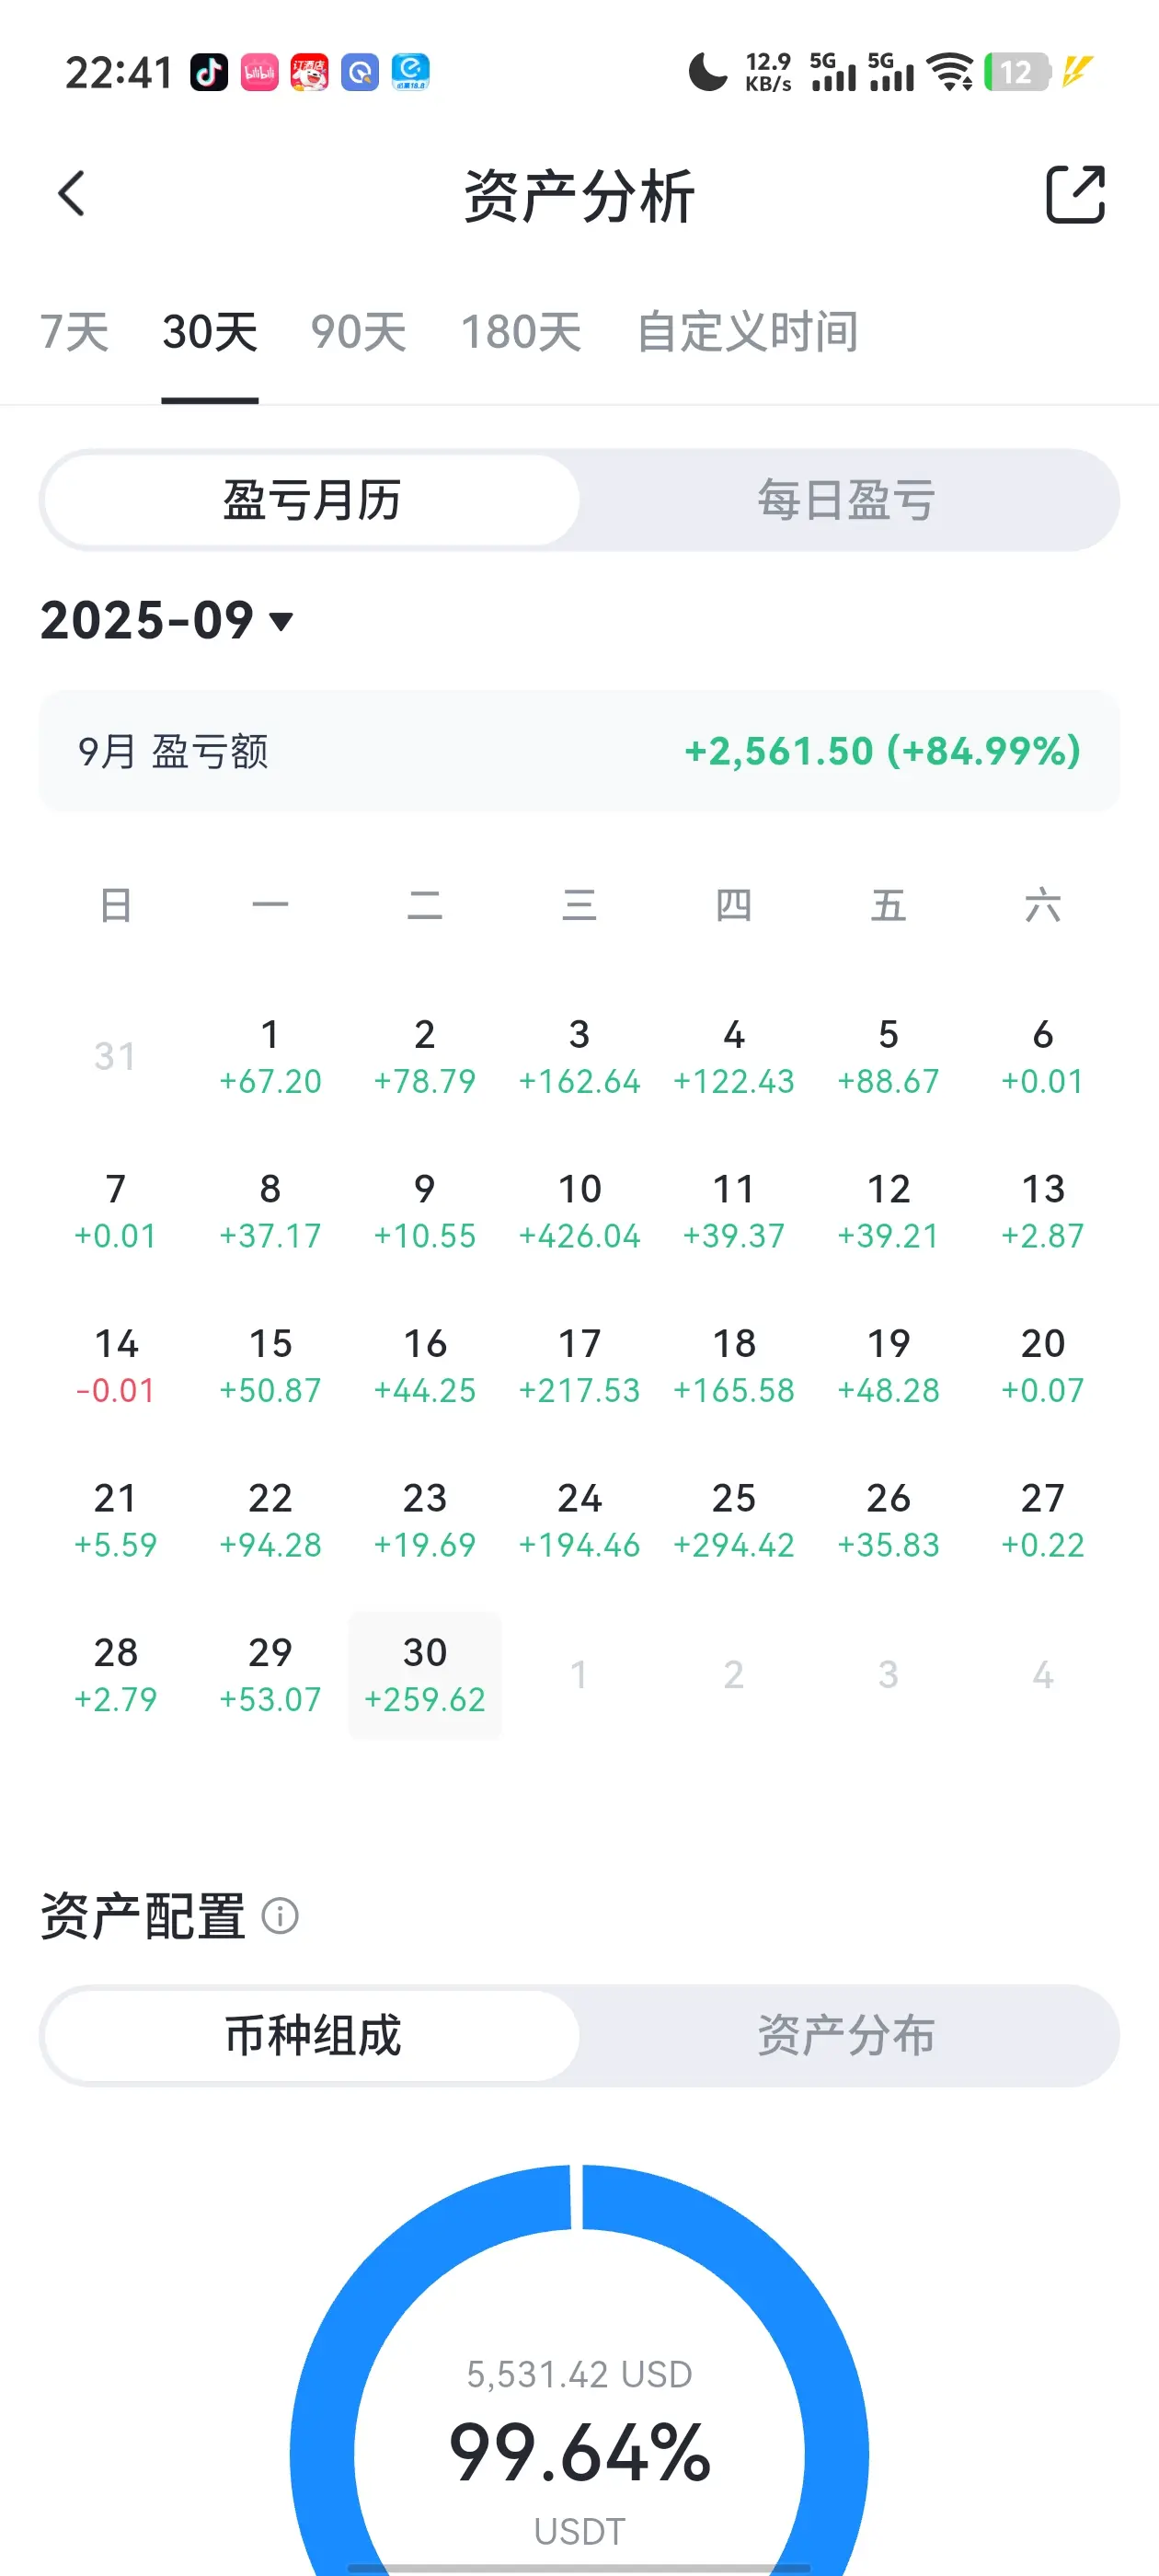The height and width of the screenshot is (2576, 1159).
Task: Tap the Bilibili status bar icon
Action: [259, 72]
